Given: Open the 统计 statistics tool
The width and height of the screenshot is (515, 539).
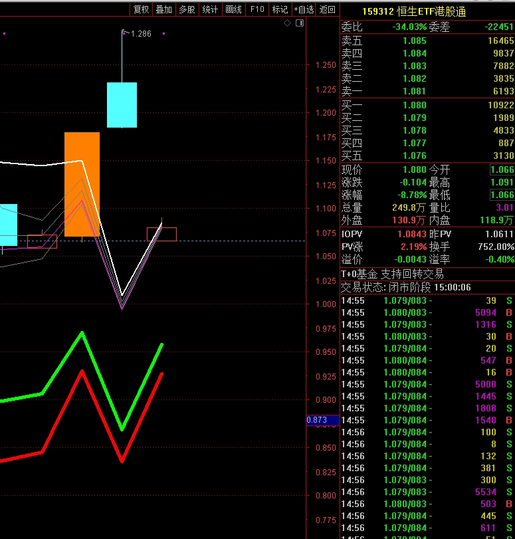Looking at the screenshot, I should pos(210,9).
